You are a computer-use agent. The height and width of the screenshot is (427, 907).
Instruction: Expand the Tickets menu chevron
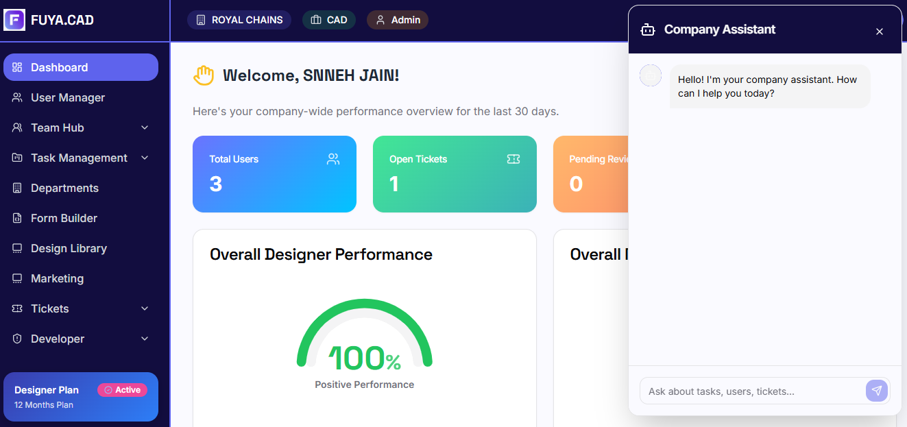pyautogui.click(x=145, y=308)
